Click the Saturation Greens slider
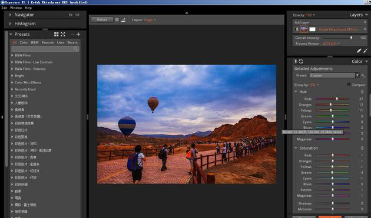 tap(332, 173)
